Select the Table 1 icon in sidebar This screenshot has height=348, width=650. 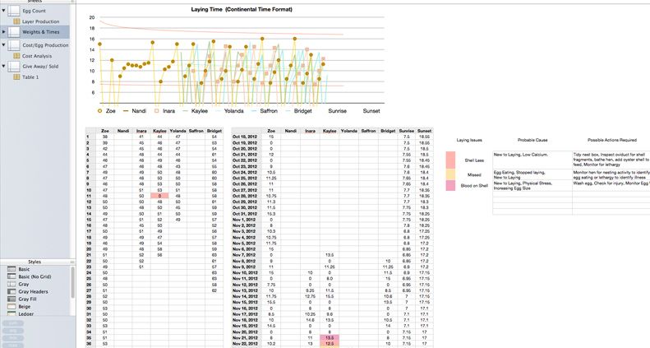point(16,77)
